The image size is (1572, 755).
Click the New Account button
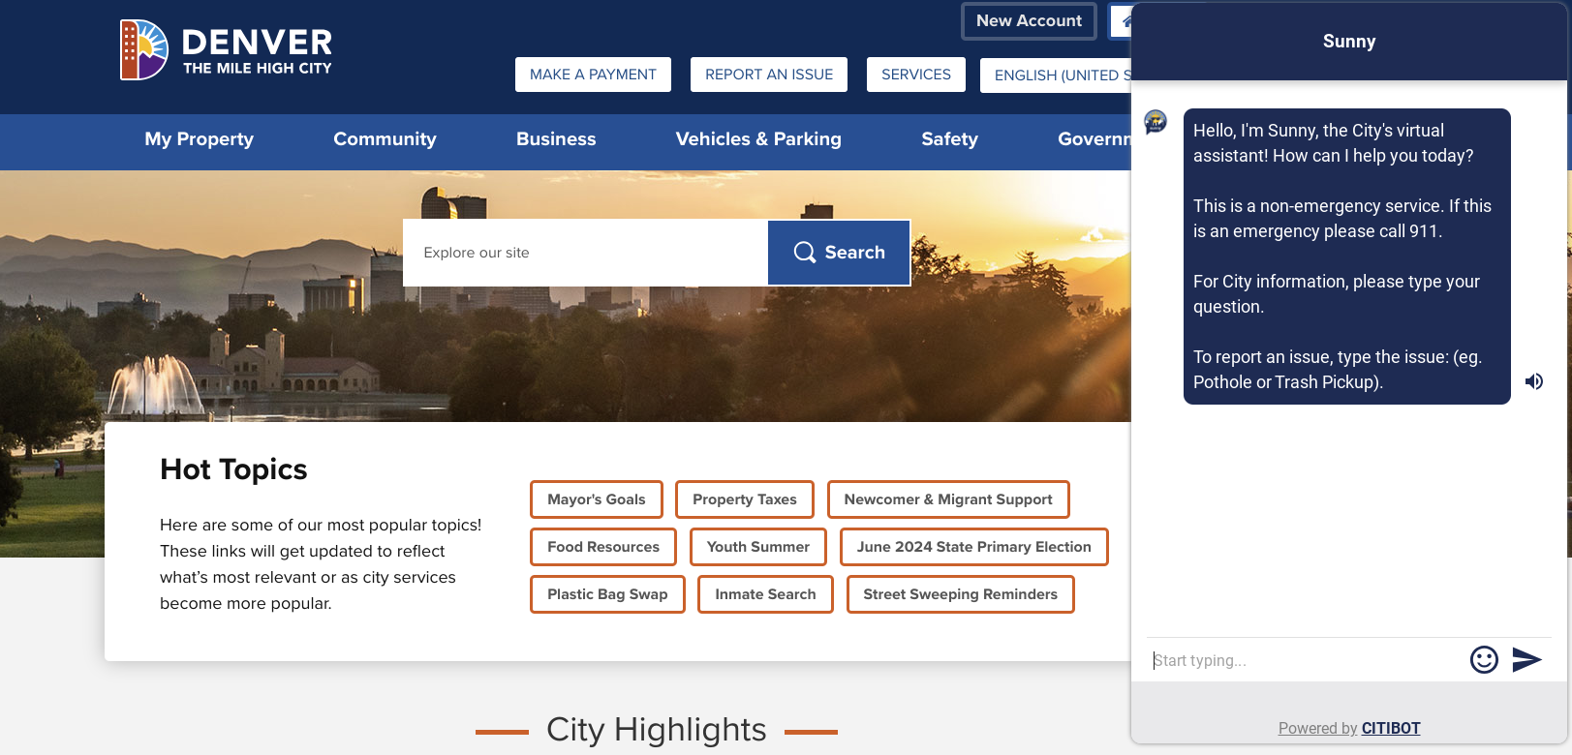pyautogui.click(x=1029, y=21)
